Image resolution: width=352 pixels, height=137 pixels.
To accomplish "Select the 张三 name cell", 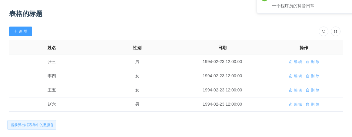I will click(52, 62).
